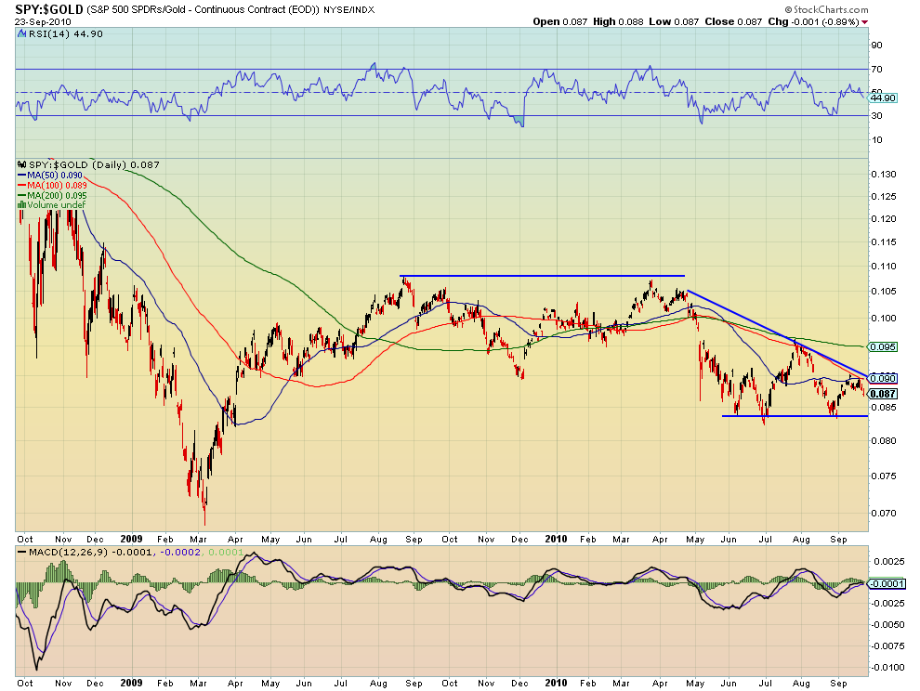Click the 44.90 RSI value tag on axis
Viewport: 920px width, 691px height.
[883, 98]
